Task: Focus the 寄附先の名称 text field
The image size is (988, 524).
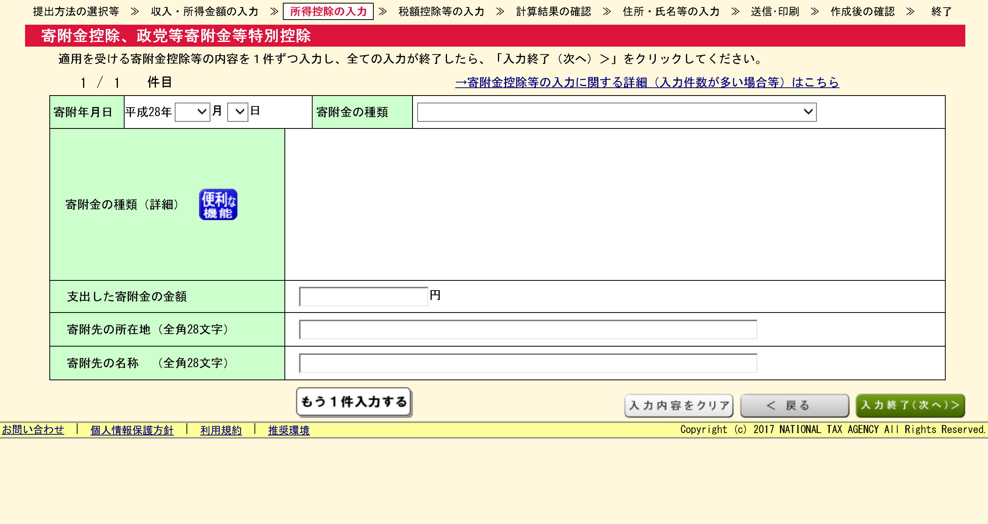Action: [528, 363]
